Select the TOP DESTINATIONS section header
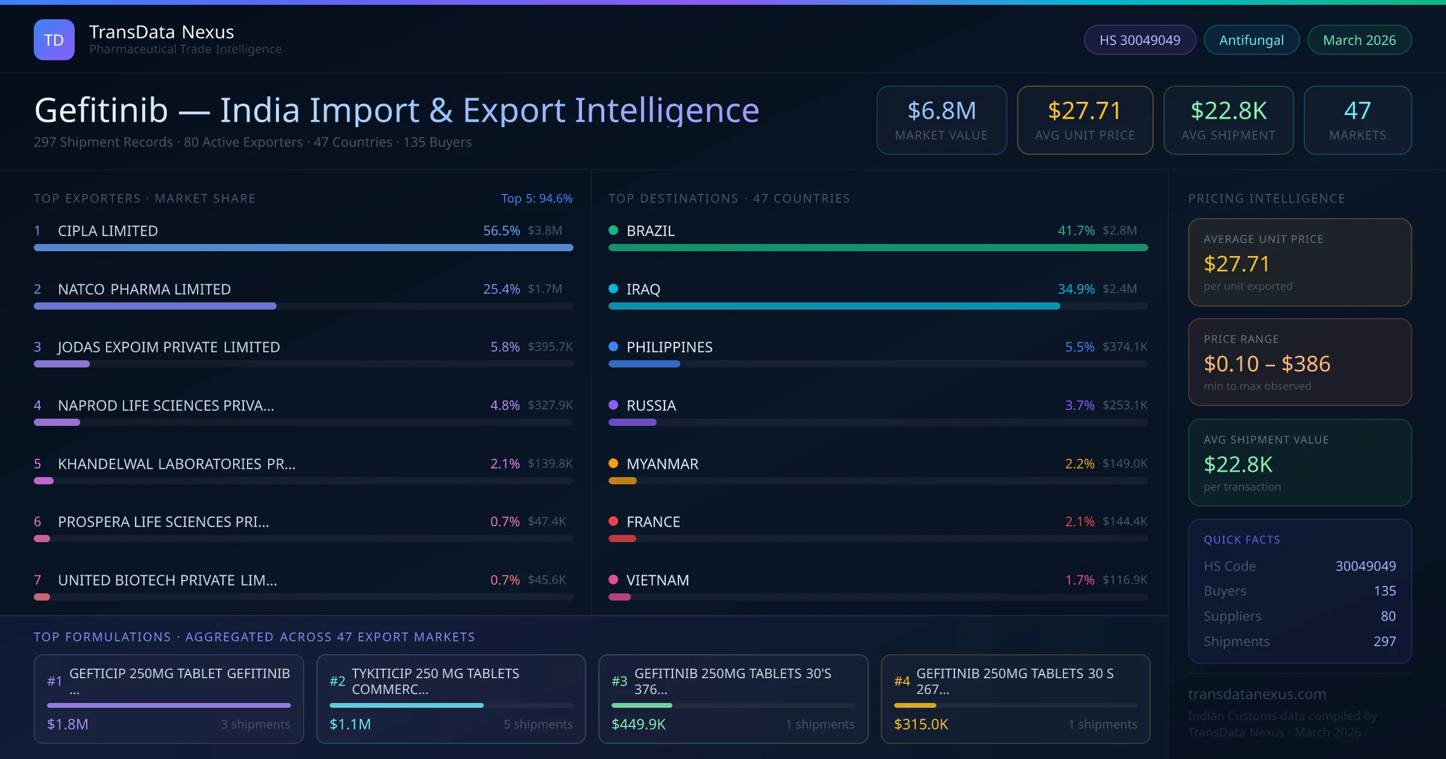 tap(730, 198)
